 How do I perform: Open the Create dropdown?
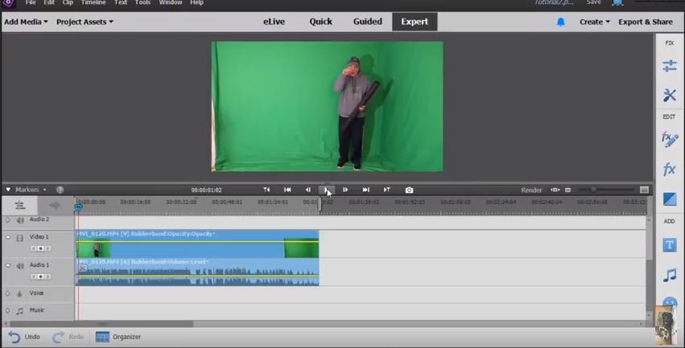pyautogui.click(x=595, y=22)
